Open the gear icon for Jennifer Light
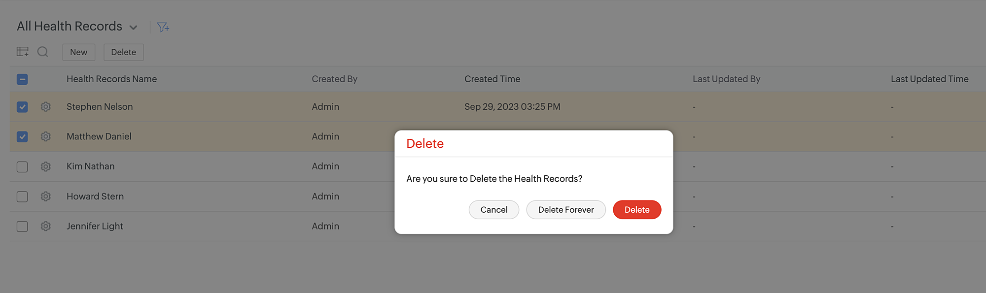Image resolution: width=986 pixels, height=293 pixels. pyautogui.click(x=46, y=226)
